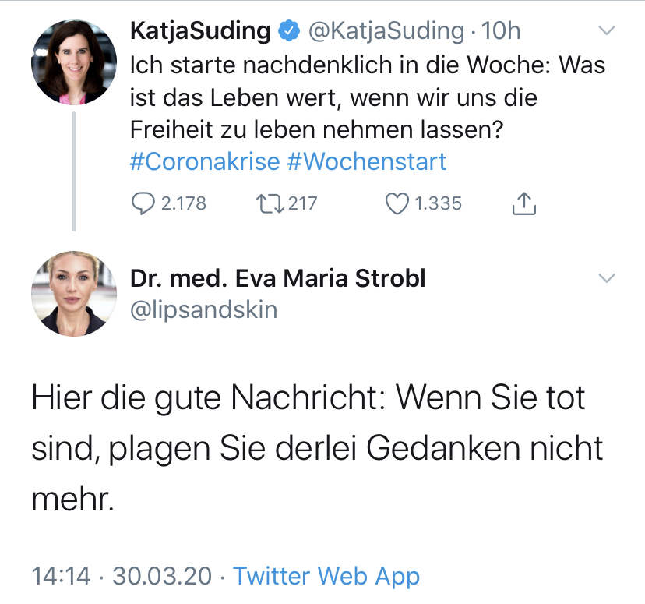Viewport: 645px width, 604px height.
Task: Click the reply speech bubble icon
Action: (x=143, y=203)
